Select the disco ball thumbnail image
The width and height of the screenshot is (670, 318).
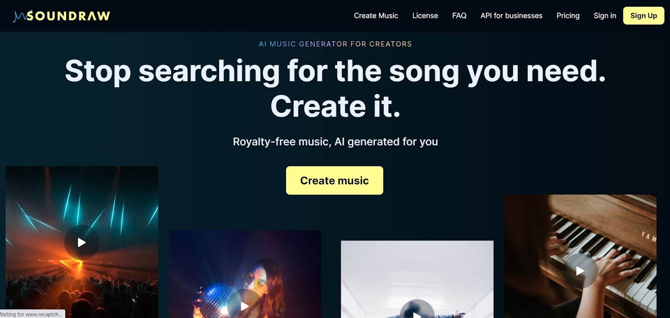[245, 274]
